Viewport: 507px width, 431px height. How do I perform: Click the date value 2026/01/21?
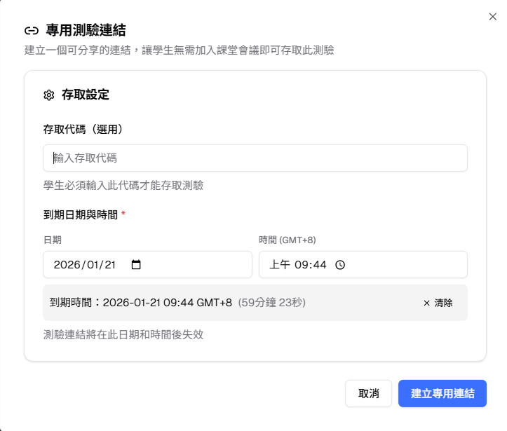[85, 265]
